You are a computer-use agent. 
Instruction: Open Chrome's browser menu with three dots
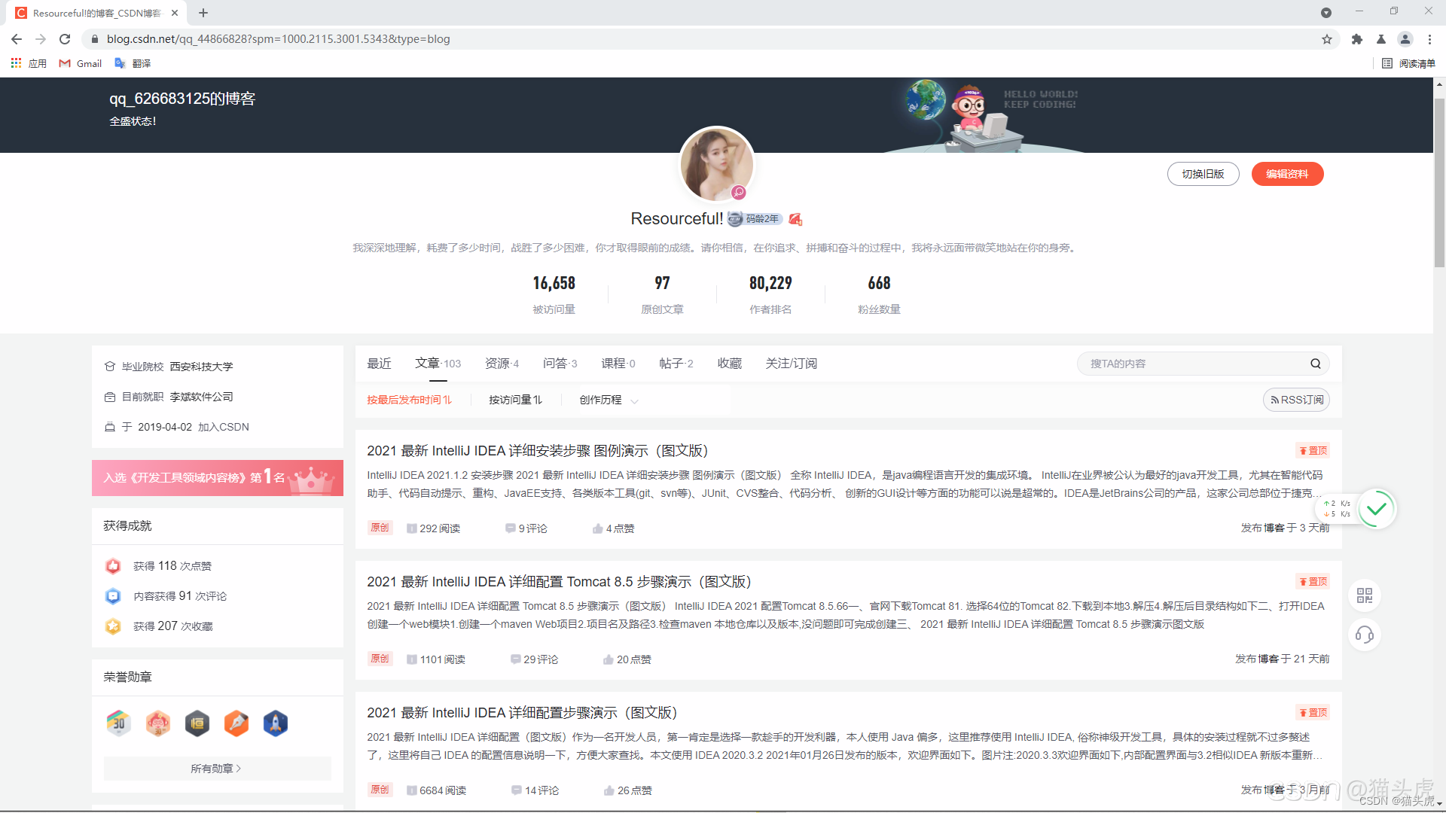1429,39
